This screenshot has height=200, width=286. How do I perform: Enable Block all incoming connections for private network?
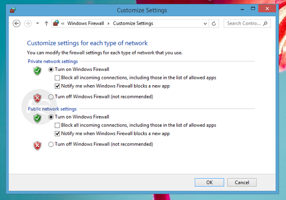pos(58,78)
